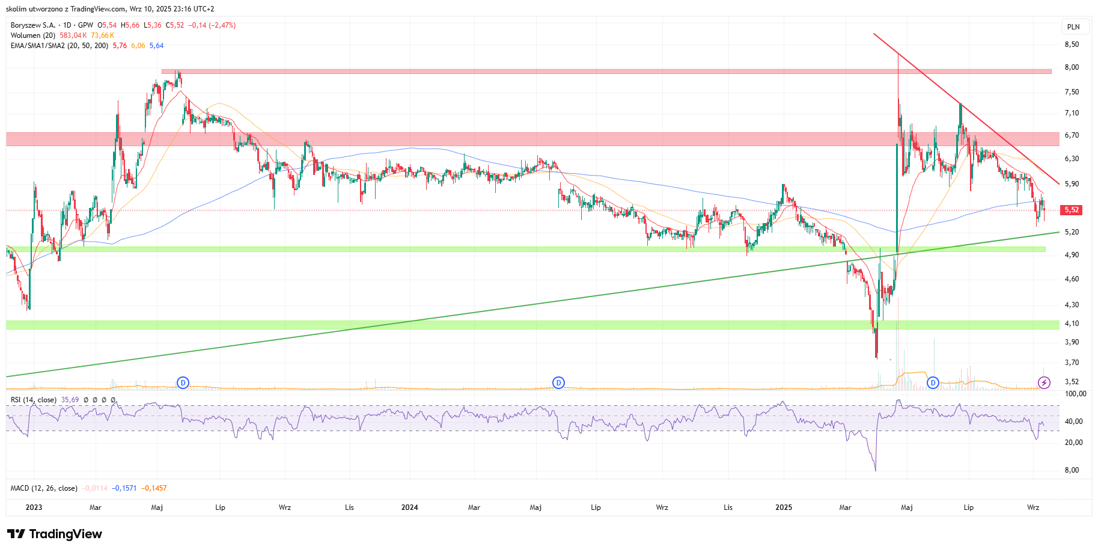Click the TradingView logo
The image size is (1098, 552).
pyautogui.click(x=55, y=534)
